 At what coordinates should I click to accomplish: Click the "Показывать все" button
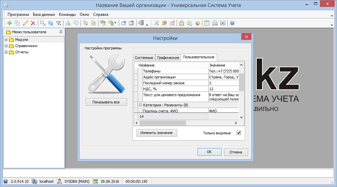point(106,102)
